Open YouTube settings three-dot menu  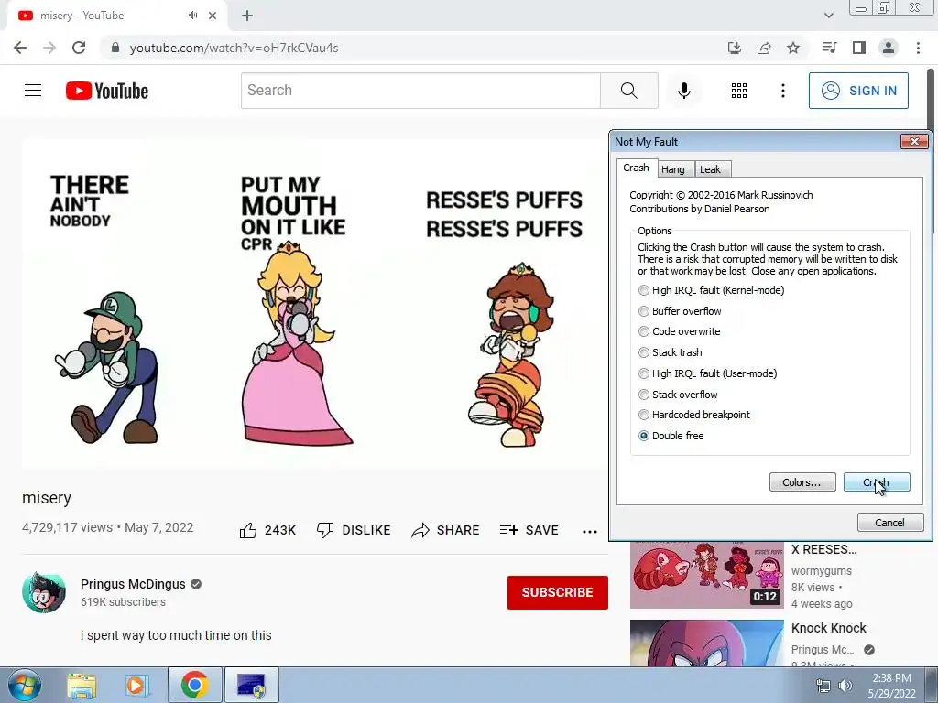click(782, 91)
